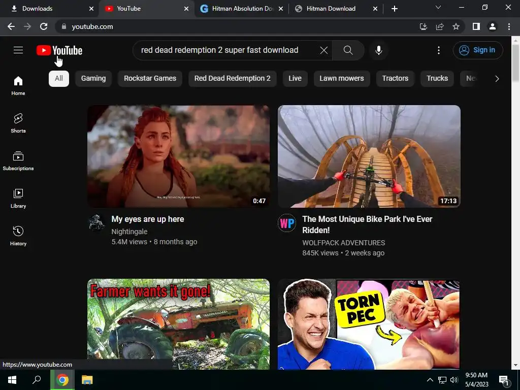Image resolution: width=520 pixels, height=390 pixels.
Task: Select the Tractors filter chip
Action: (x=395, y=79)
